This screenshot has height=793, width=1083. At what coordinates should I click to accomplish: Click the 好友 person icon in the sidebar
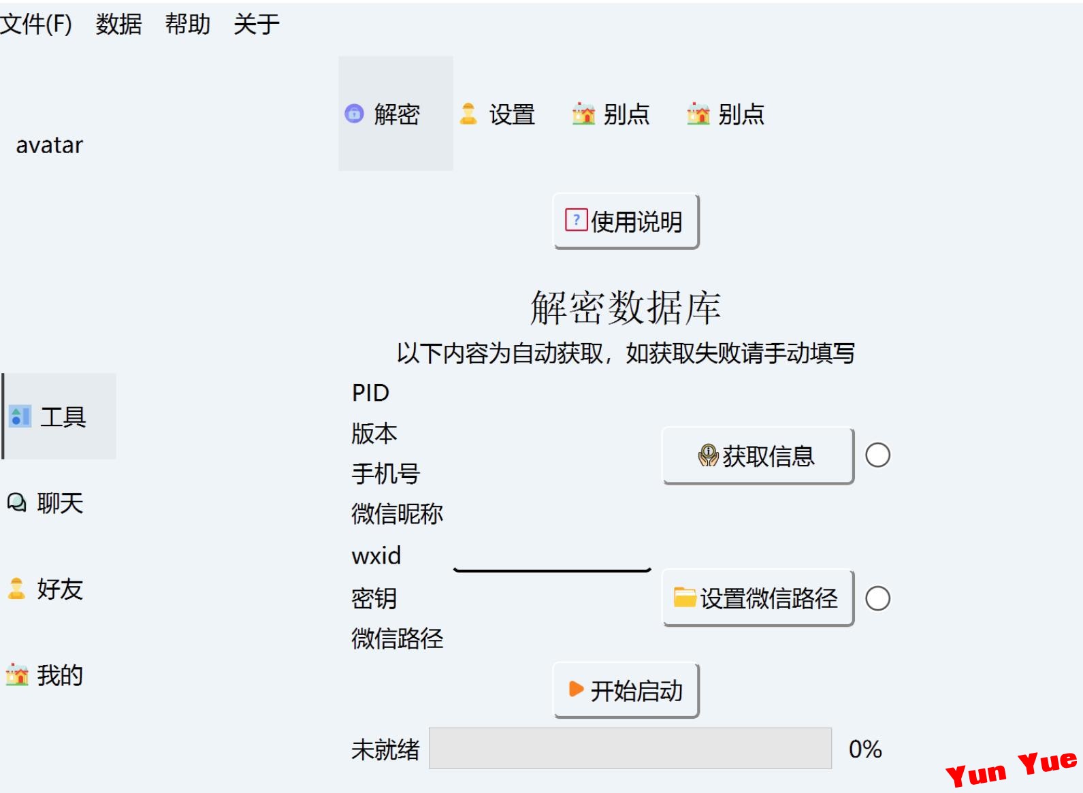[x=17, y=589]
